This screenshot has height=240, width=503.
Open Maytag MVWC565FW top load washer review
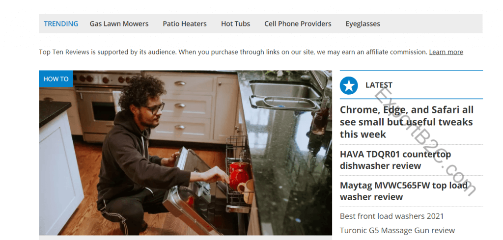403,191
